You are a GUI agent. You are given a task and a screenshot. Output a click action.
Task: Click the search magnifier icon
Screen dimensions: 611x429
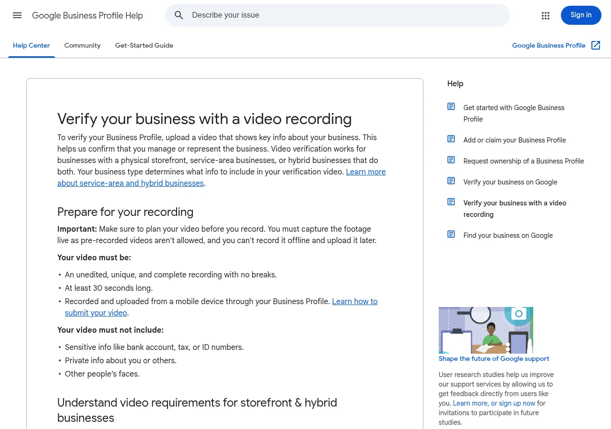[179, 15]
